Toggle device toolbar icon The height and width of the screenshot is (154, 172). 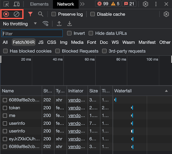tap(17, 4)
